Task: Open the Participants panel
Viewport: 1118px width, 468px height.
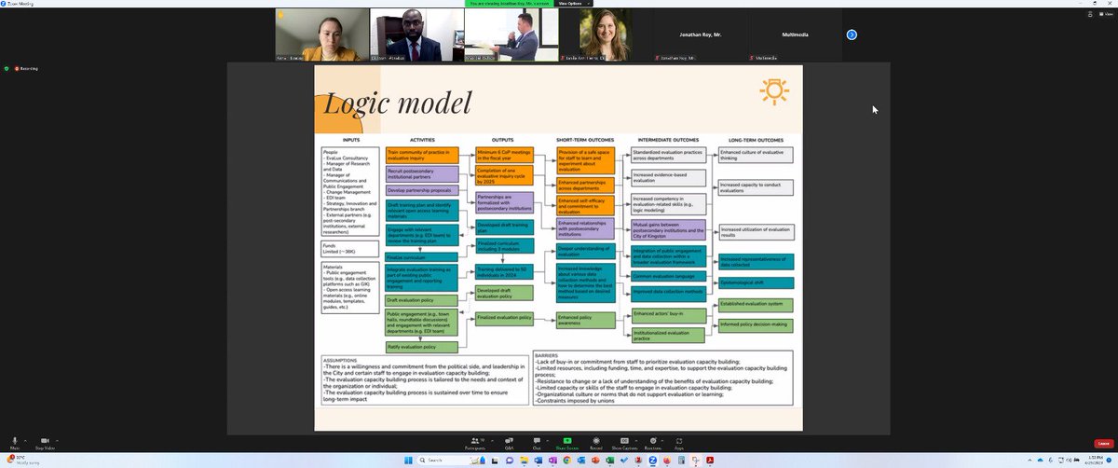Action: (x=475, y=442)
